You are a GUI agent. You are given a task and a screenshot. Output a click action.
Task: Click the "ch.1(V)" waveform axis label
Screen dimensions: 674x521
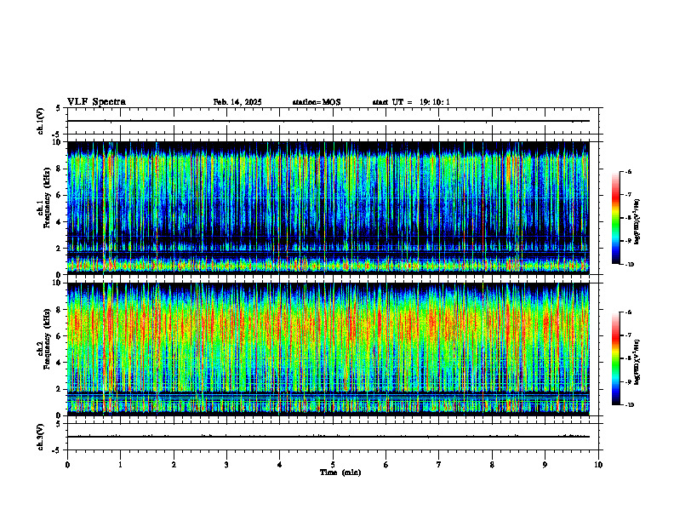tap(41, 121)
